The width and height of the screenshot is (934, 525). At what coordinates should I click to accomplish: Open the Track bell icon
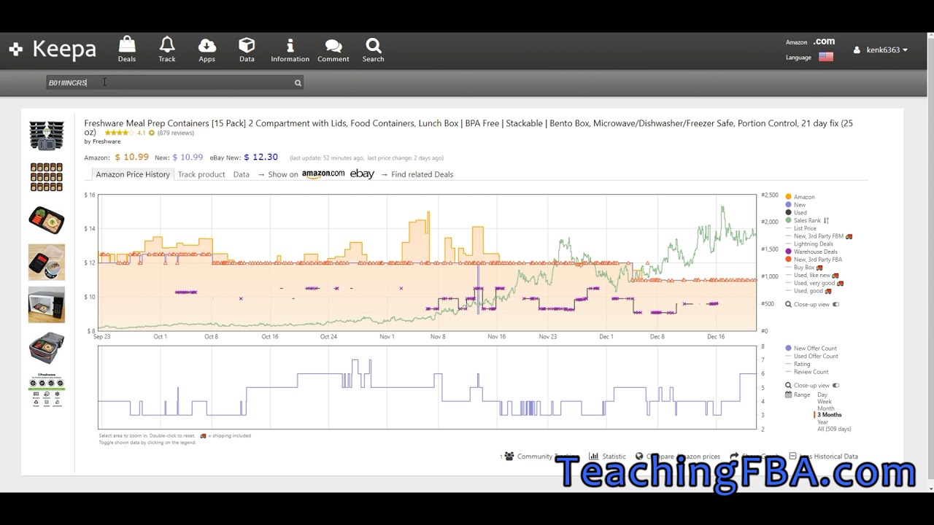167,45
